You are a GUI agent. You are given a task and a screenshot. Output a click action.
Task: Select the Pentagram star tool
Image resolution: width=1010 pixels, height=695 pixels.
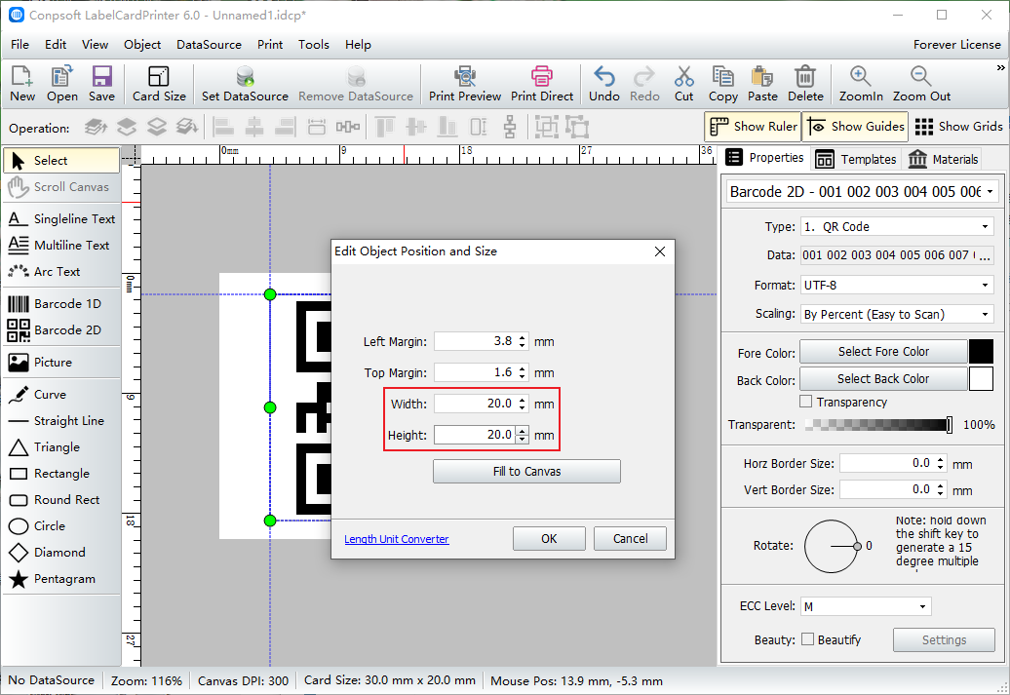[61, 579]
